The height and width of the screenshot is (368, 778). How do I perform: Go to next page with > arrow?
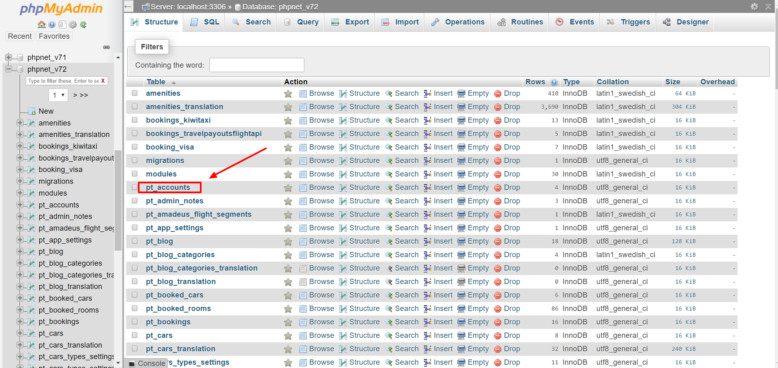click(x=75, y=95)
